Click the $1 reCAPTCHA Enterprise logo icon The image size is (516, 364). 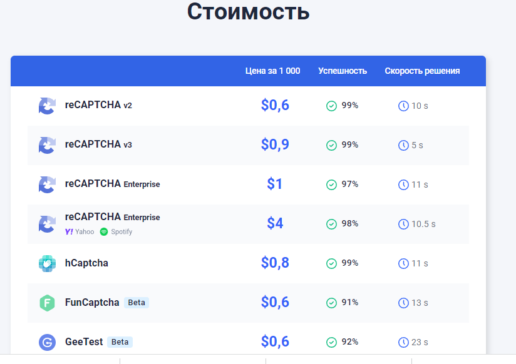47,185
